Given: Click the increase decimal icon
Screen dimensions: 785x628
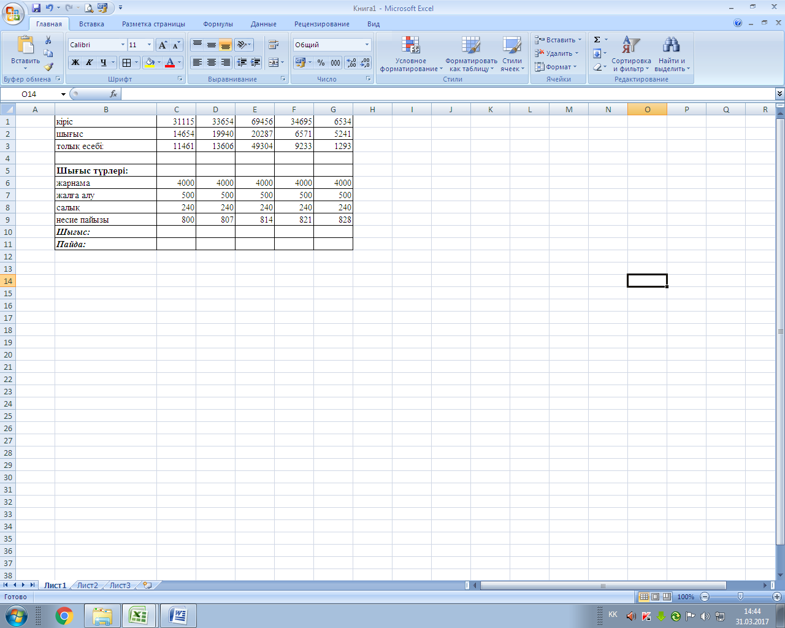Looking at the screenshot, I should [x=351, y=63].
